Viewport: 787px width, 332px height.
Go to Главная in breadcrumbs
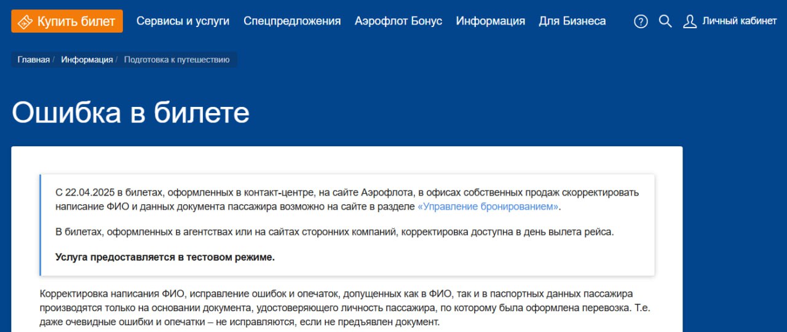point(33,60)
